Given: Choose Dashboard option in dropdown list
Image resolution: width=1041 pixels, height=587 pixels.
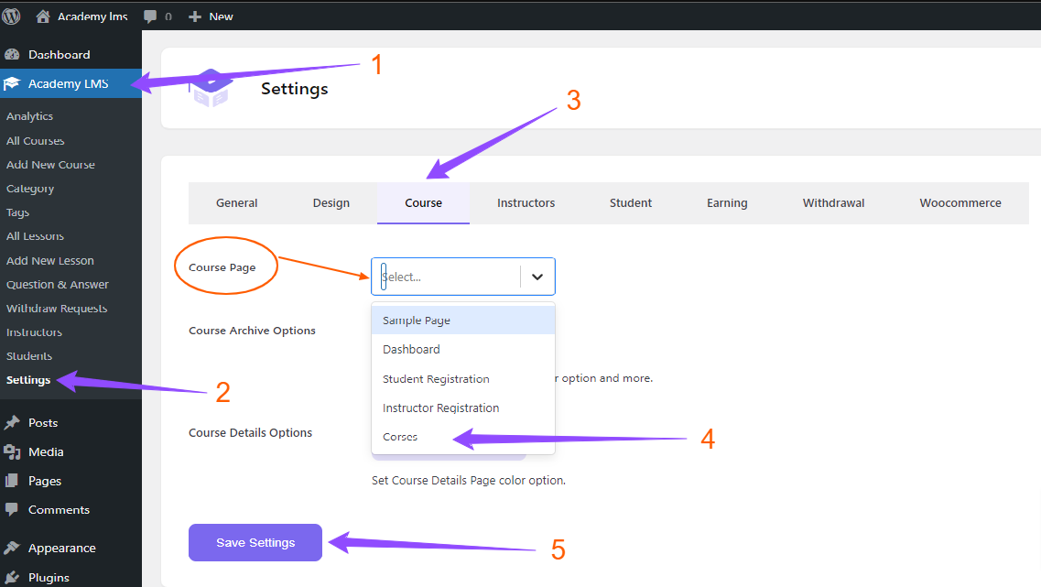Looking at the screenshot, I should coord(462,349).
